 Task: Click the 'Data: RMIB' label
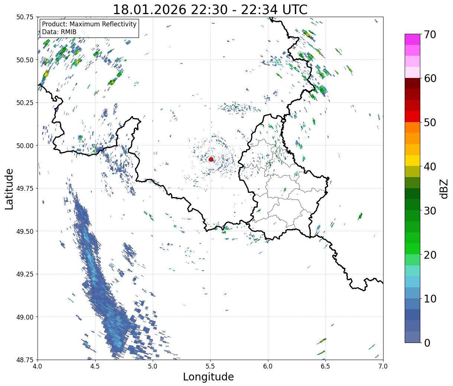59,32
